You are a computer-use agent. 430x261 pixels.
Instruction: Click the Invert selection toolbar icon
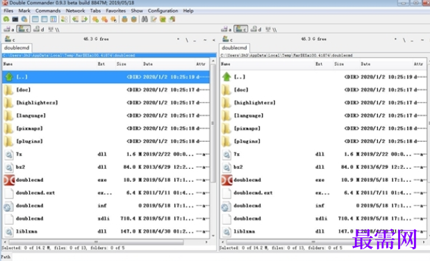[113, 19]
